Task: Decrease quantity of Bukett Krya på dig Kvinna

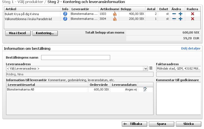Action: (x=174, y=14)
